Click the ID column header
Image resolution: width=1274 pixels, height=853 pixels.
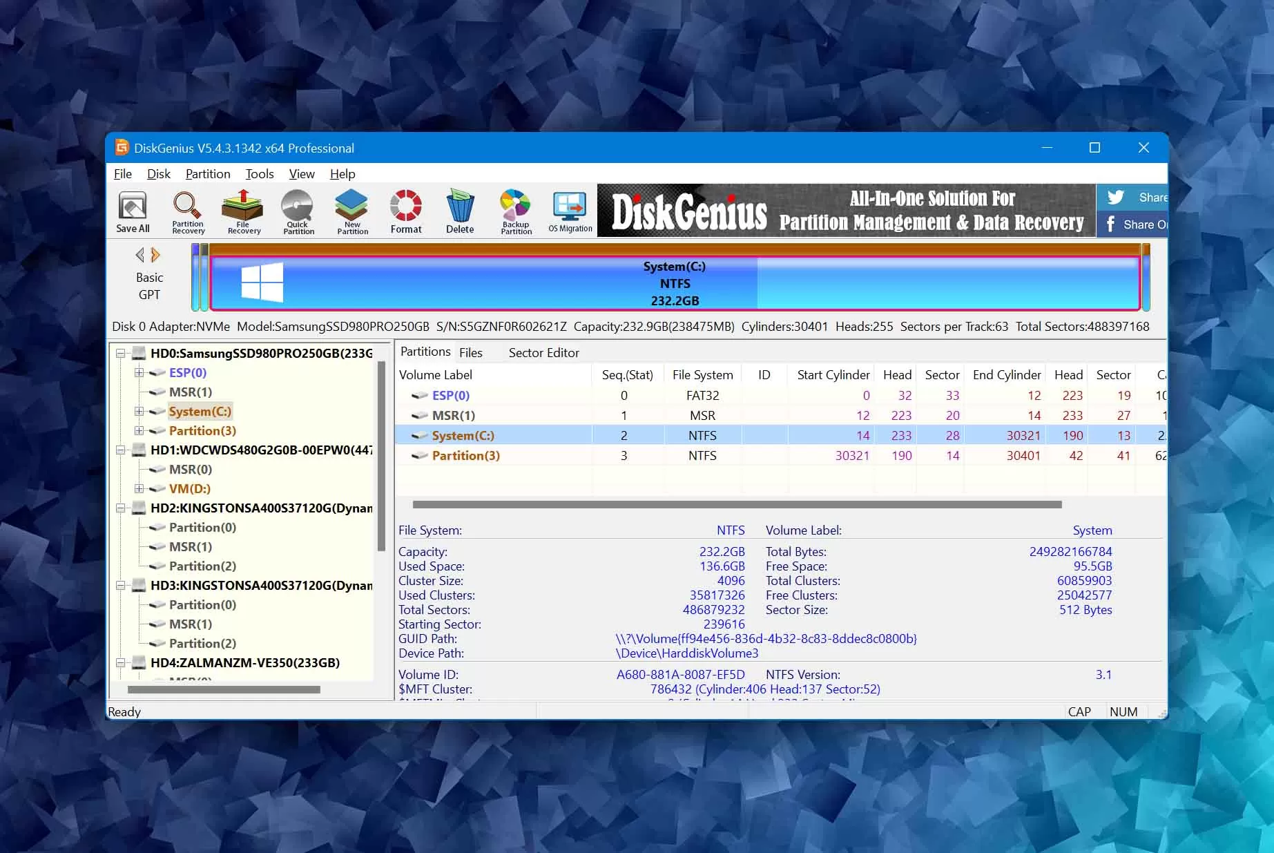point(764,375)
